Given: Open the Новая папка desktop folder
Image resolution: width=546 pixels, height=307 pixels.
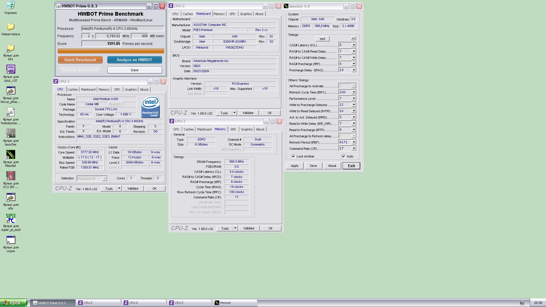Looking at the screenshot, I should 11,29.
